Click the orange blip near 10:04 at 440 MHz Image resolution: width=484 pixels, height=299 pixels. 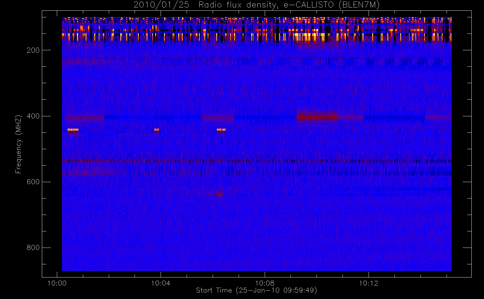(157, 130)
